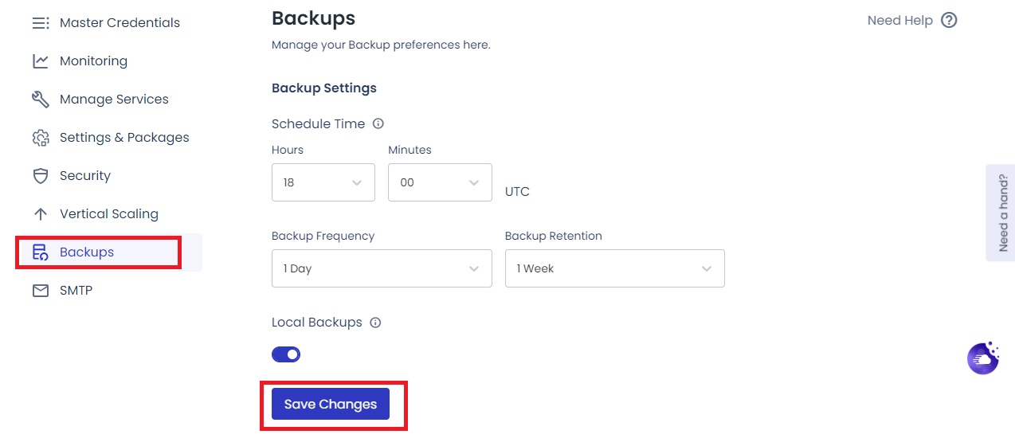Click the Vertical Scaling arrow icon

40,214
